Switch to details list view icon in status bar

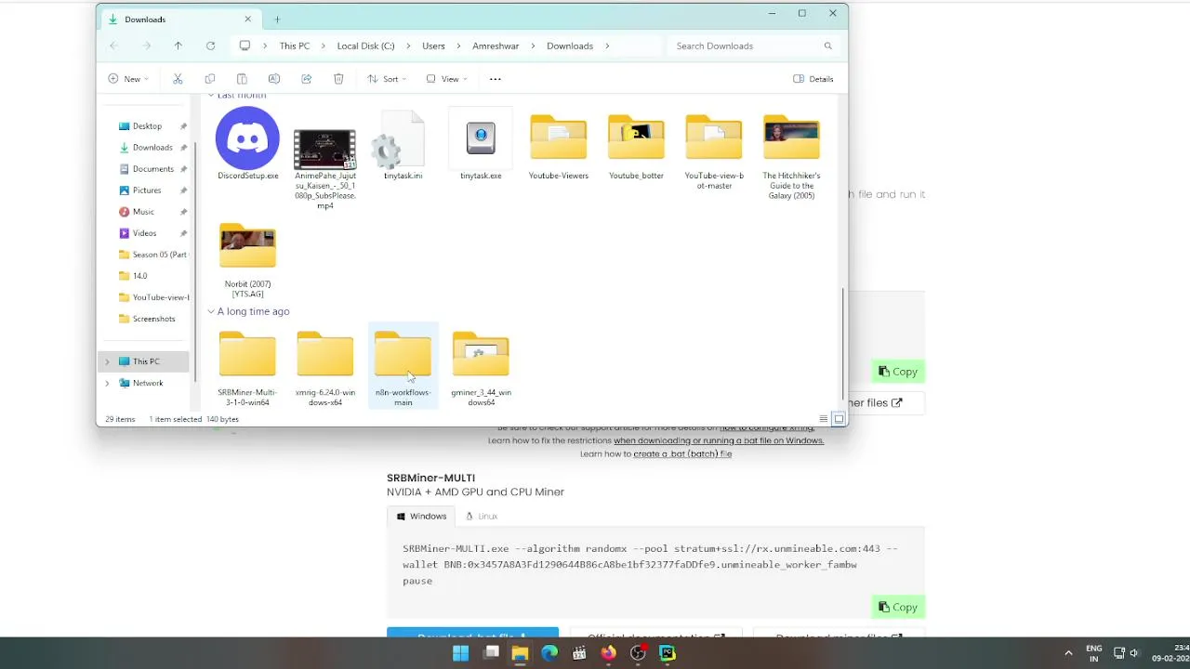tap(823, 419)
